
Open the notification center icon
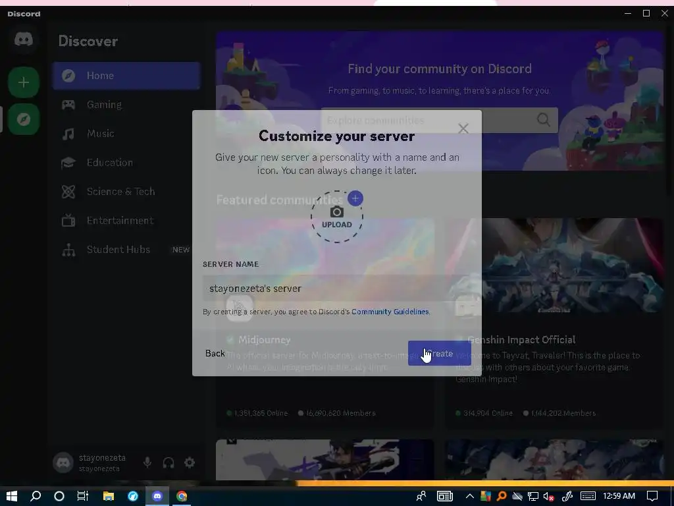tap(652, 496)
